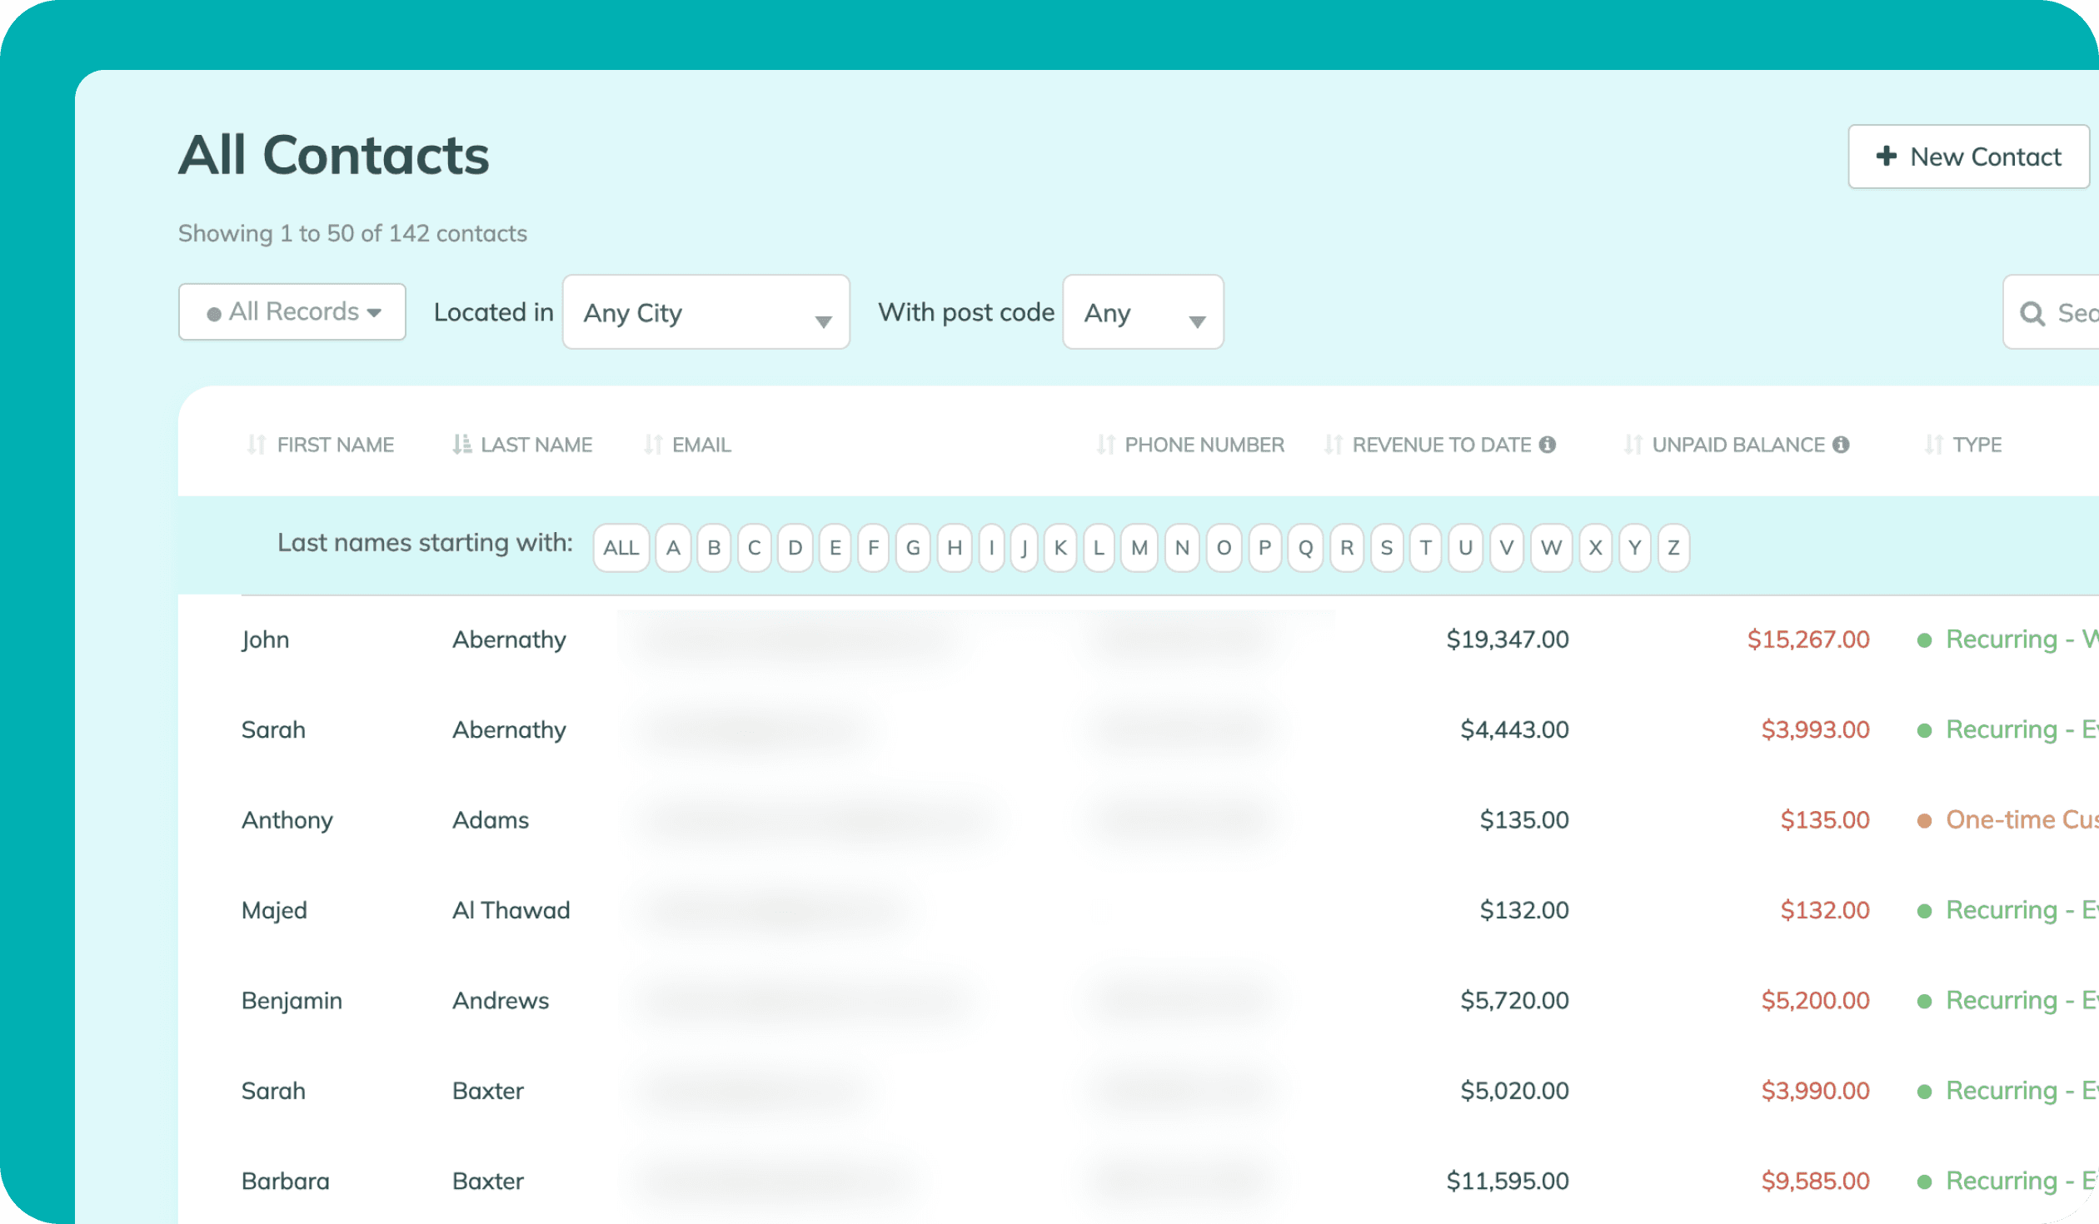The width and height of the screenshot is (2099, 1224).
Task: Open the All Records dropdown
Action: [292, 312]
